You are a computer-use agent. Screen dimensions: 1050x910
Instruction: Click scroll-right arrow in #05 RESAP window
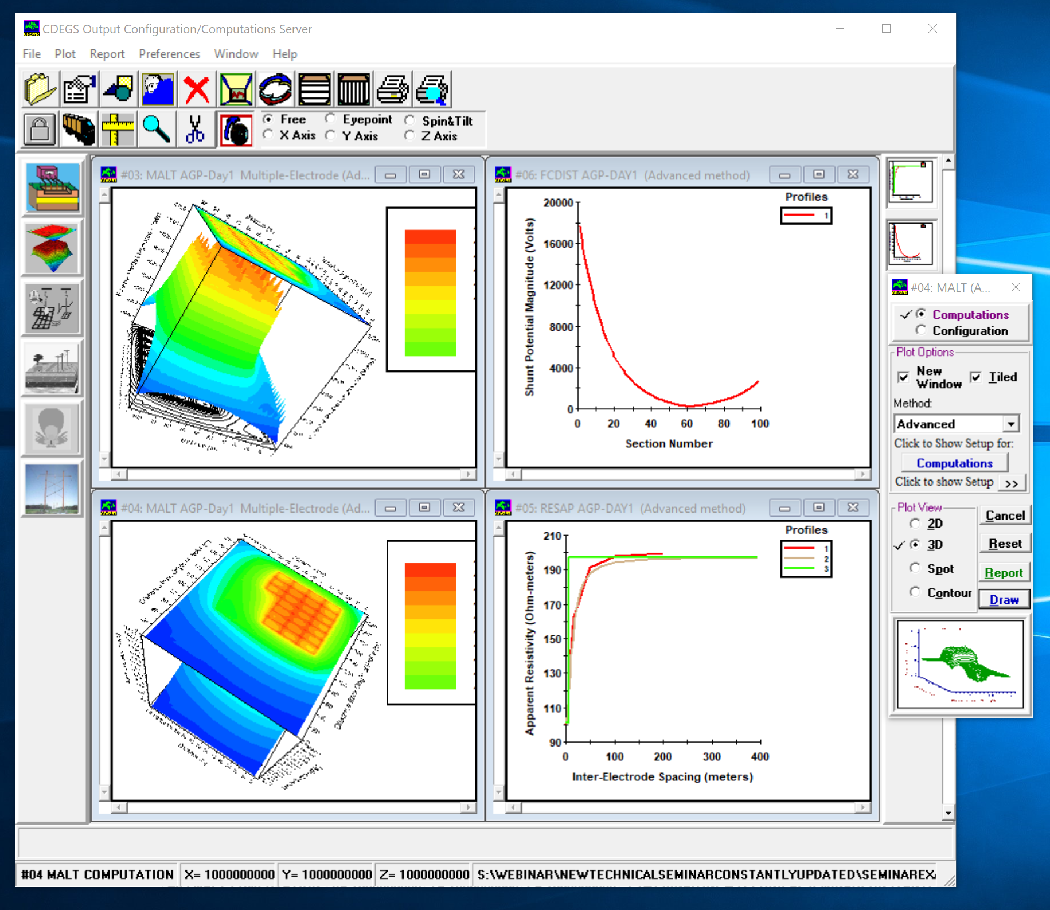862,807
